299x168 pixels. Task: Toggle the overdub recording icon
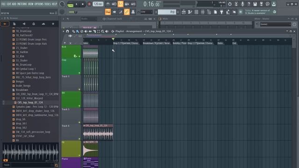[127, 4]
